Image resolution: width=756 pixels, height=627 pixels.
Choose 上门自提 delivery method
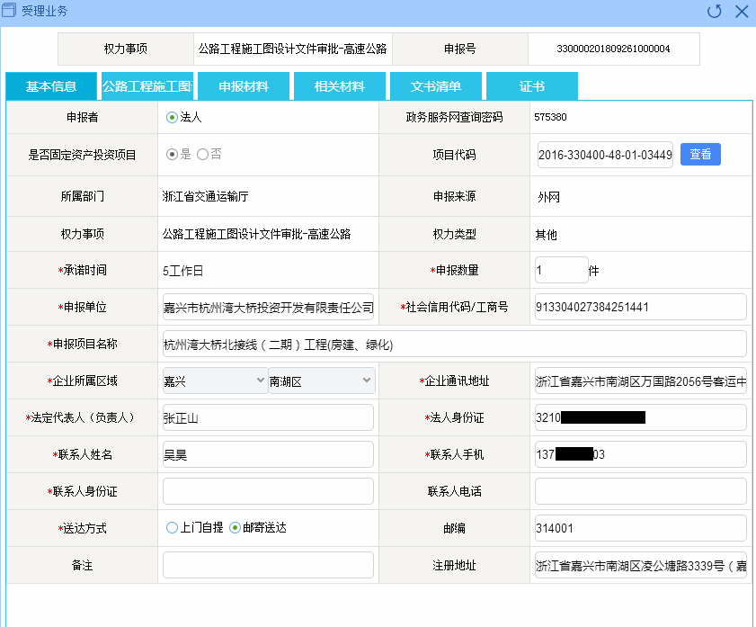point(173,528)
